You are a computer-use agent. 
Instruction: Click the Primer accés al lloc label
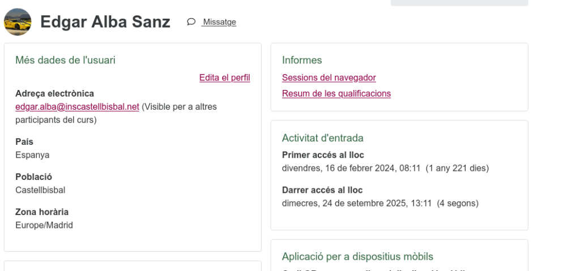(323, 155)
